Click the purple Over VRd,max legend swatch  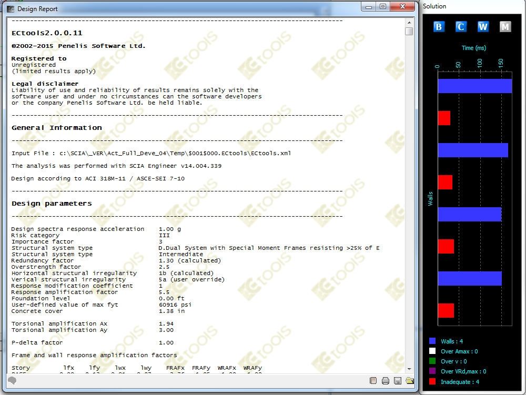pyautogui.click(x=432, y=371)
